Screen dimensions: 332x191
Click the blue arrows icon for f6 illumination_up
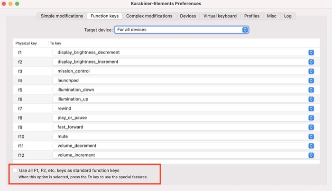coord(311,99)
